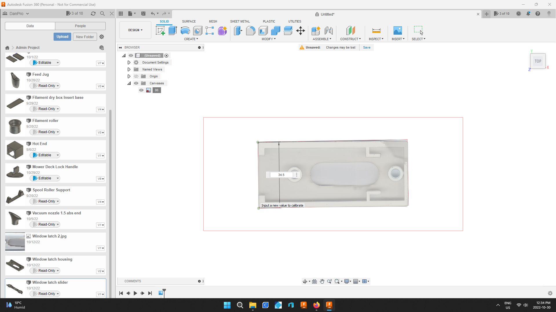
Task: Click the Save link in unsaved banner
Action: 367,47
